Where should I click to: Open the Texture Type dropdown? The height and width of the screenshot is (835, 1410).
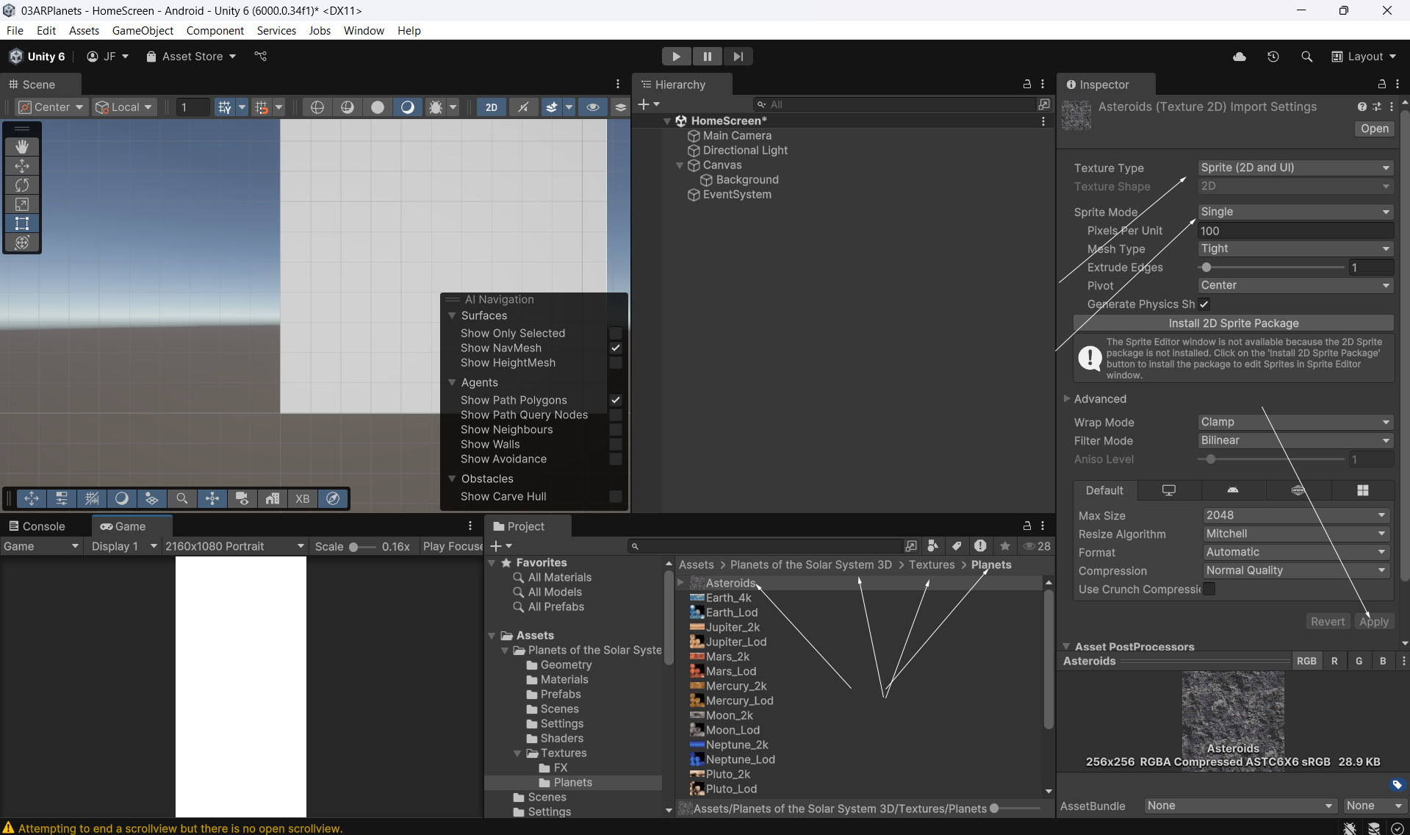[x=1295, y=168]
